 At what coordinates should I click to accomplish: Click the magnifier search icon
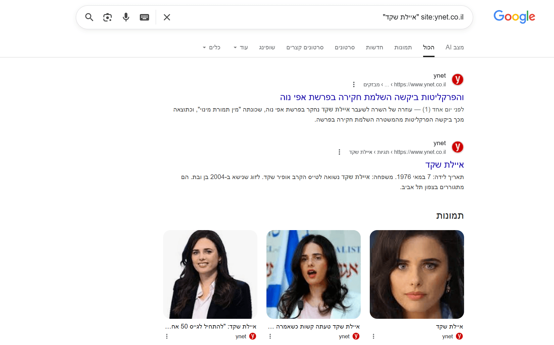coord(89,17)
